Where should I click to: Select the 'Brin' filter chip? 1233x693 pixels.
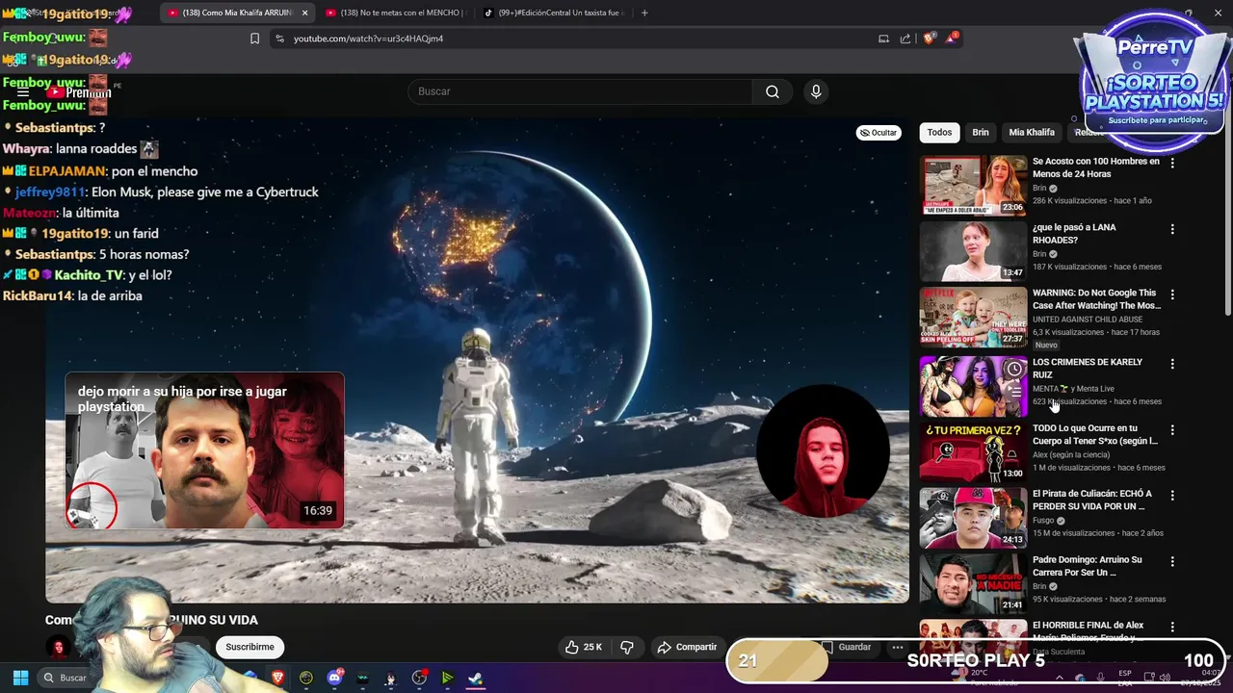(981, 132)
